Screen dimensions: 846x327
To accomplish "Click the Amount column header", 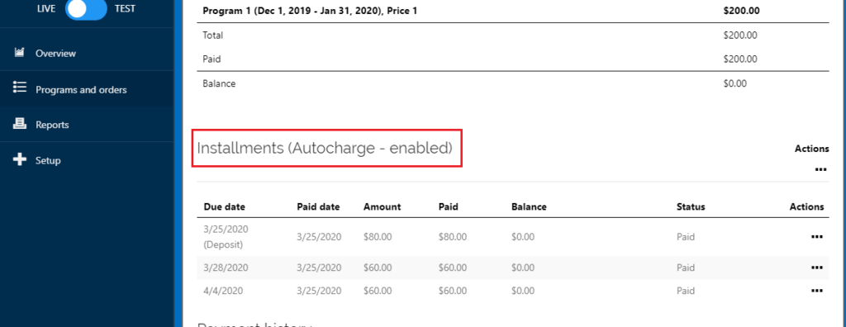I will click(x=382, y=206).
